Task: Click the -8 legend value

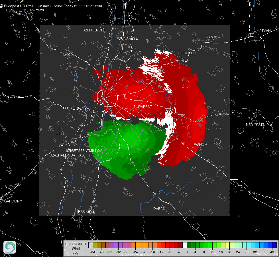Action: pyautogui.click(x=169, y=252)
